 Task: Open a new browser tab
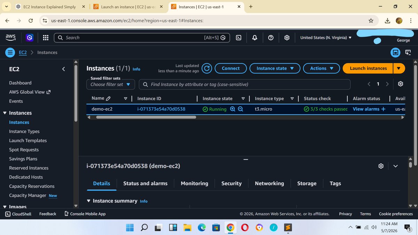tap(251, 7)
